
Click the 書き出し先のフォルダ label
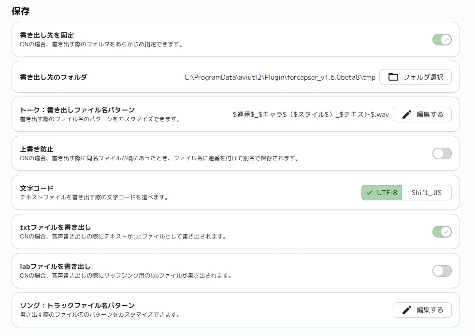pyautogui.click(x=54, y=77)
